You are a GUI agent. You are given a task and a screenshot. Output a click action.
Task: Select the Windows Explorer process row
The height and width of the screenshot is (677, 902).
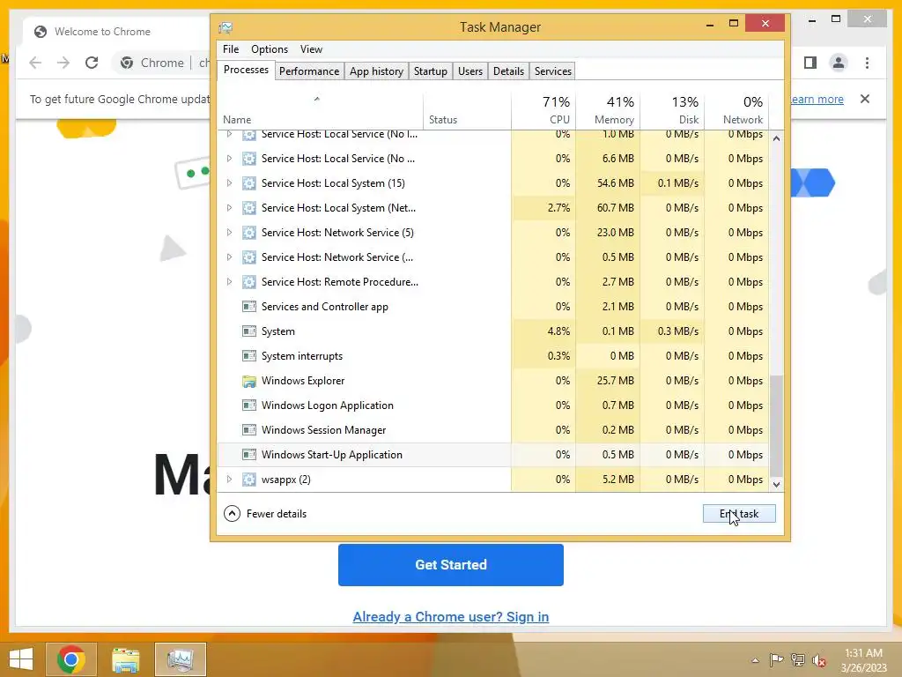[x=493, y=381]
